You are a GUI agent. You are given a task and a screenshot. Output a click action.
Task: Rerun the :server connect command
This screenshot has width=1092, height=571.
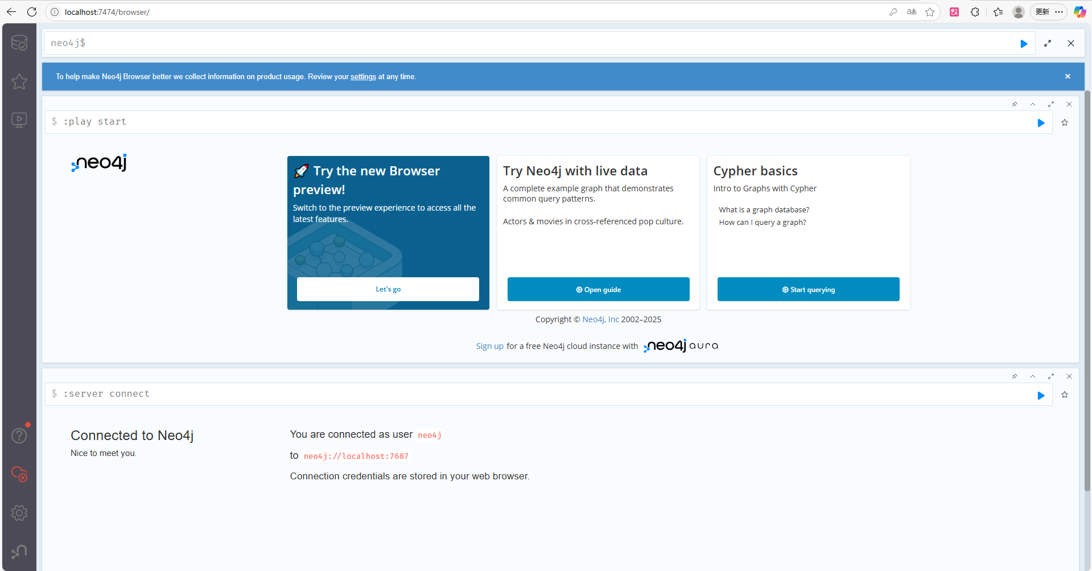point(1041,395)
